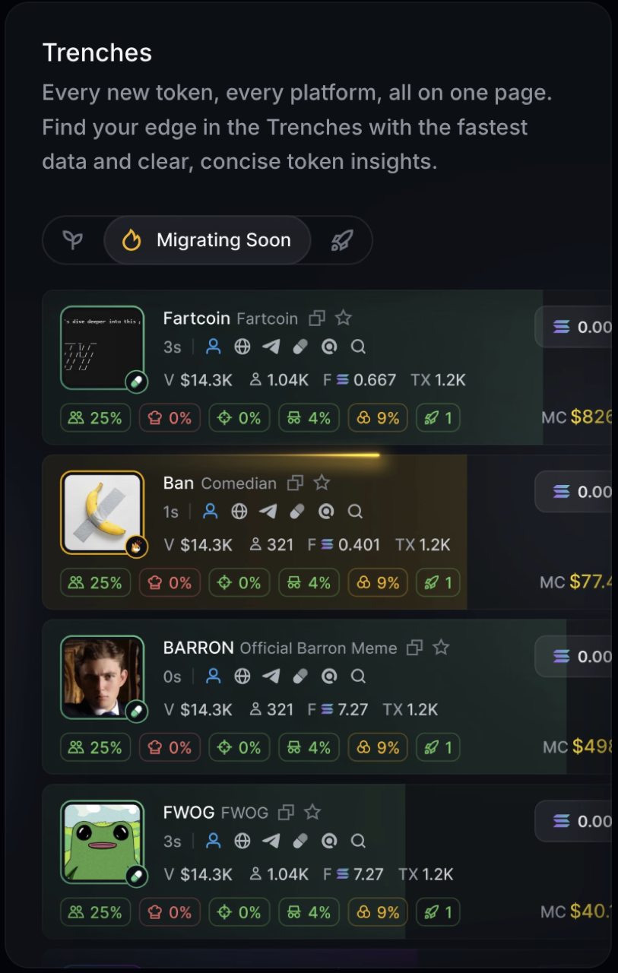Viewport: 618px width, 973px height.
Task: Copy the Fartcoin token address
Action: [317, 319]
